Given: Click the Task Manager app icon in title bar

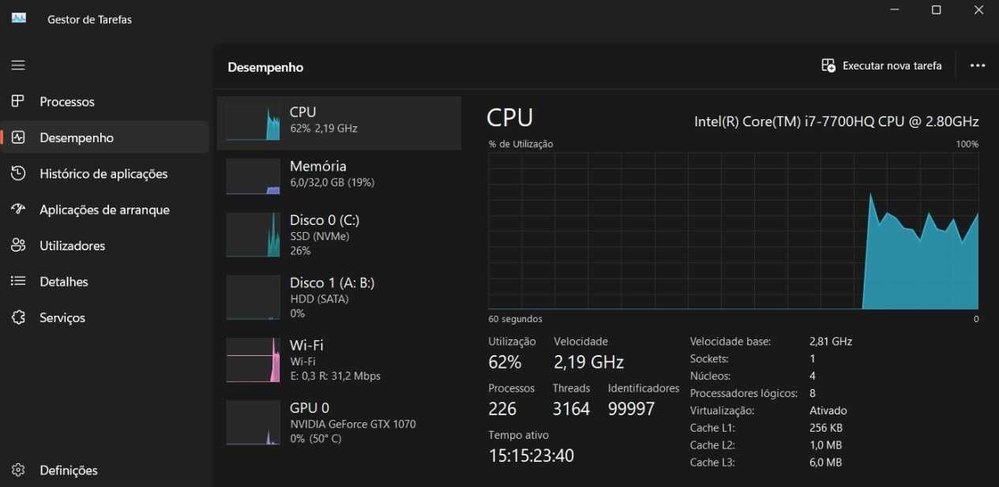Looking at the screenshot, I should pos(19,19).
